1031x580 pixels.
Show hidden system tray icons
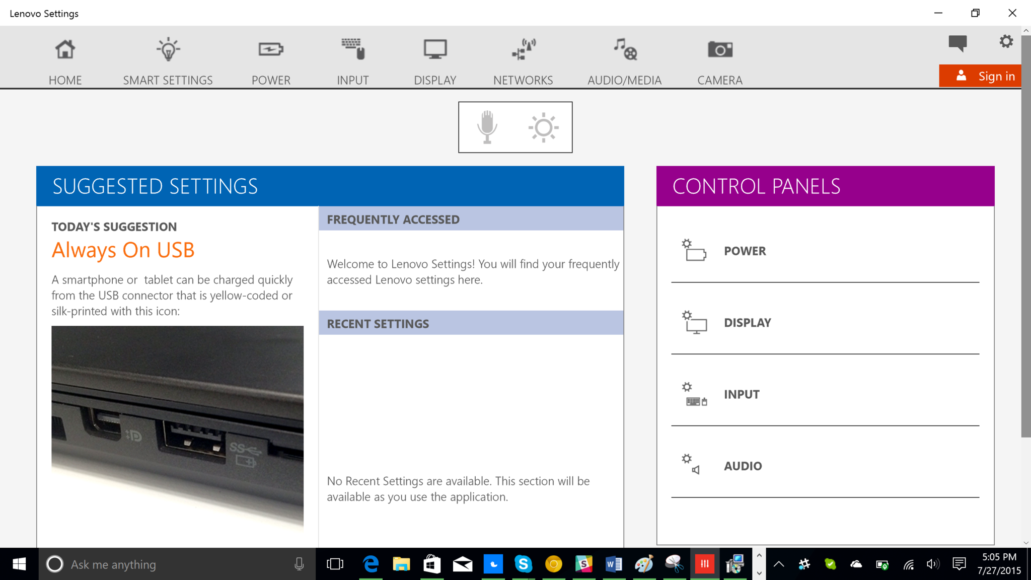click(x=778, y=564)
